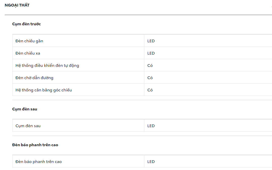Collapse the NGOẠI THẤT section header
Screen dimensions: 272x170
17,5
